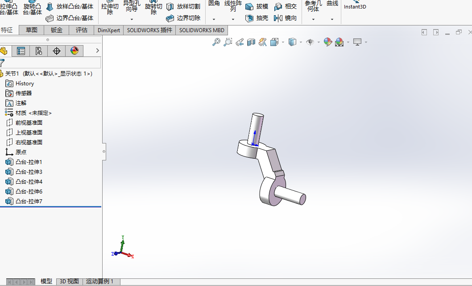Click the Edit Appearance color-ball icon

[328, 42]
